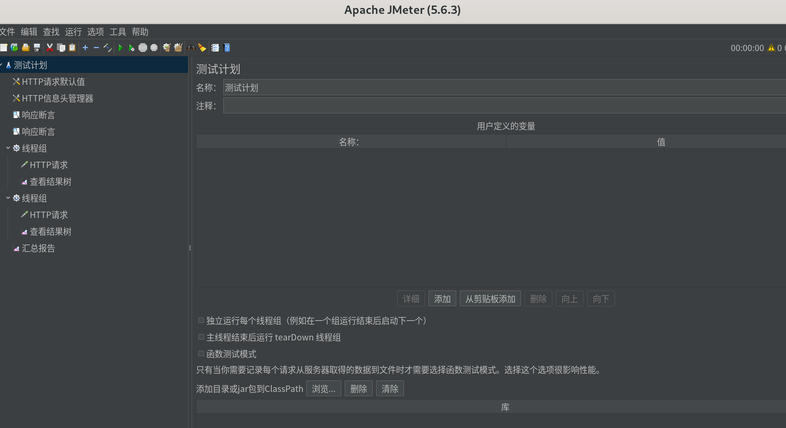The image size is (786, 428).
Task: Click the Reset Search yellow broom icon
Action: tap(202, 48)
